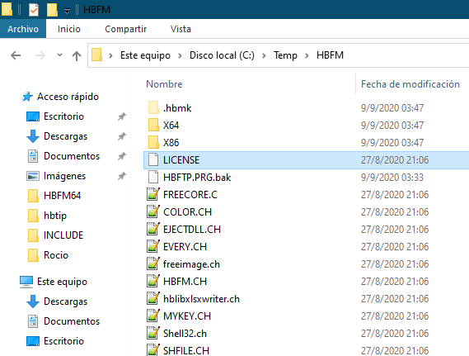The image size is (469, 356).
Task: Select EJECTDLL.CH file icon
Action: (x=153, y=230)
